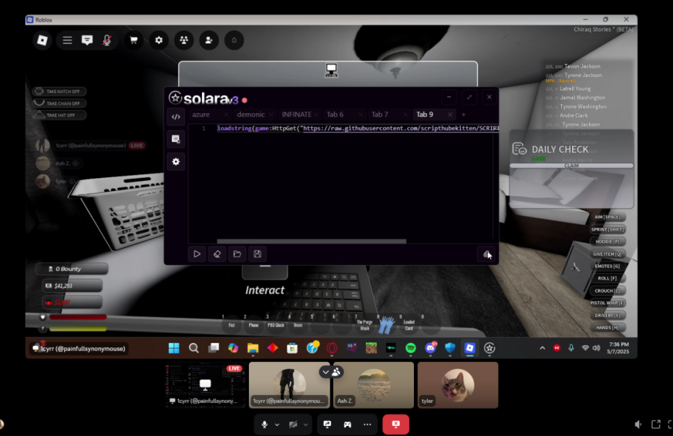Screen dimensions: 673x436
Task: Switch to the INFINATE script tab
Action: click(x=297, y=114)
